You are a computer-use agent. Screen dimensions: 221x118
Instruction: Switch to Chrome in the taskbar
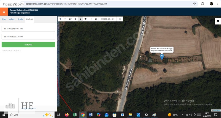pos(83,115)
